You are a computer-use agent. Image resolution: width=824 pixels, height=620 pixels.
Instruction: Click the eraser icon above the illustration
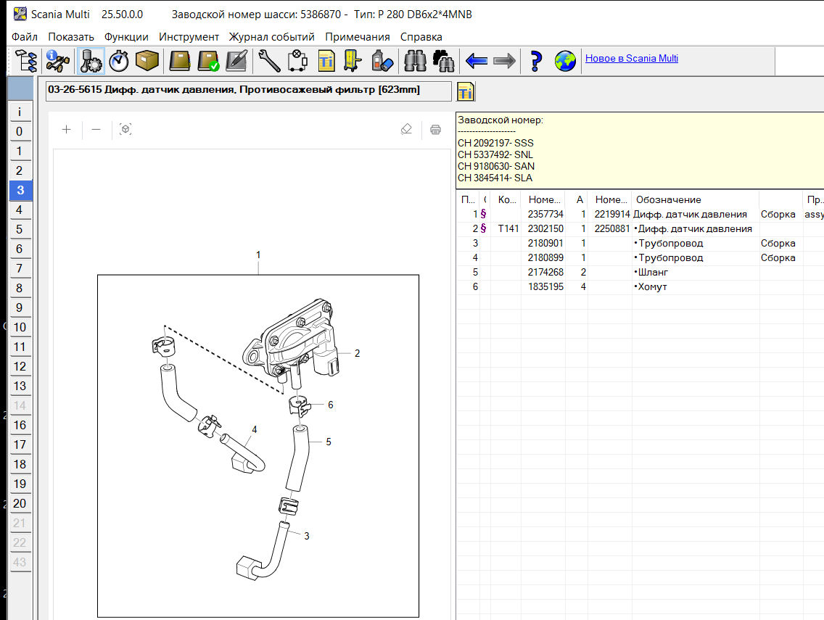[406, 129]
